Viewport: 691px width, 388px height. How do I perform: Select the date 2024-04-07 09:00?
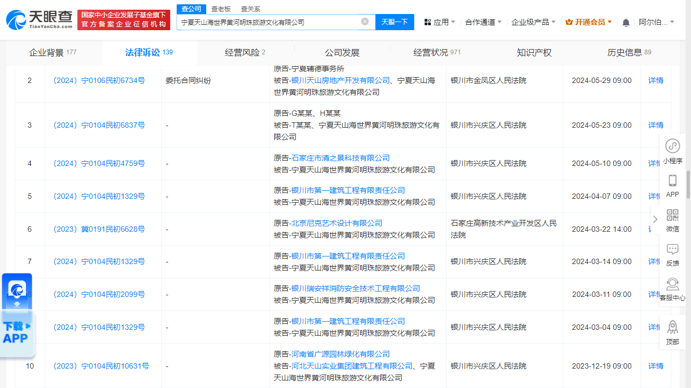[x=601, y=196]
